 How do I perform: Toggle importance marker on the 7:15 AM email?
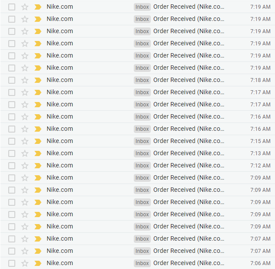click(x=38, y=141)
